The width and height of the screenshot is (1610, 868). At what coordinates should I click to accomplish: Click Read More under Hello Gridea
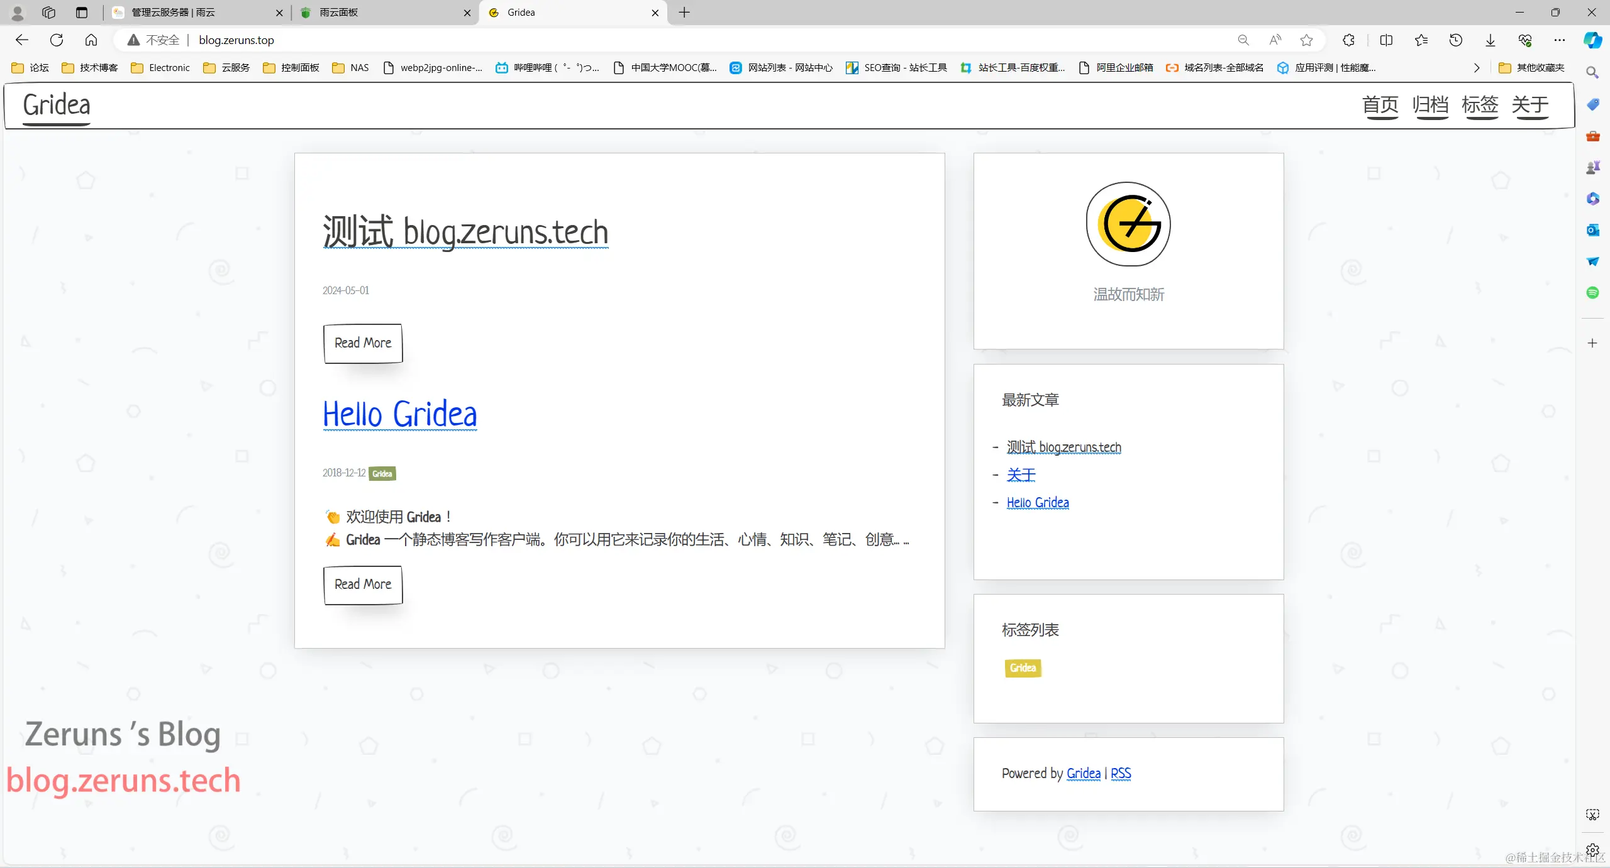363,585
